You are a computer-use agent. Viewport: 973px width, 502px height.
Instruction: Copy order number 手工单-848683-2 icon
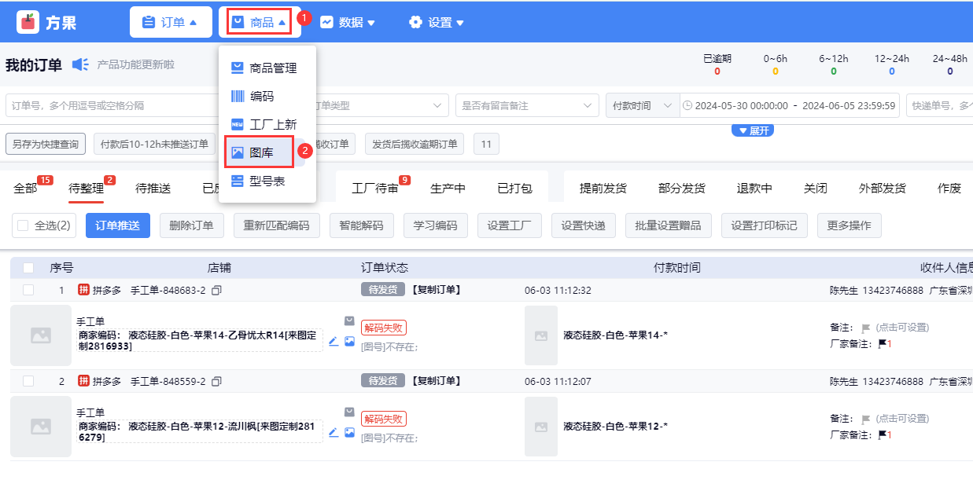click(216, 291)
